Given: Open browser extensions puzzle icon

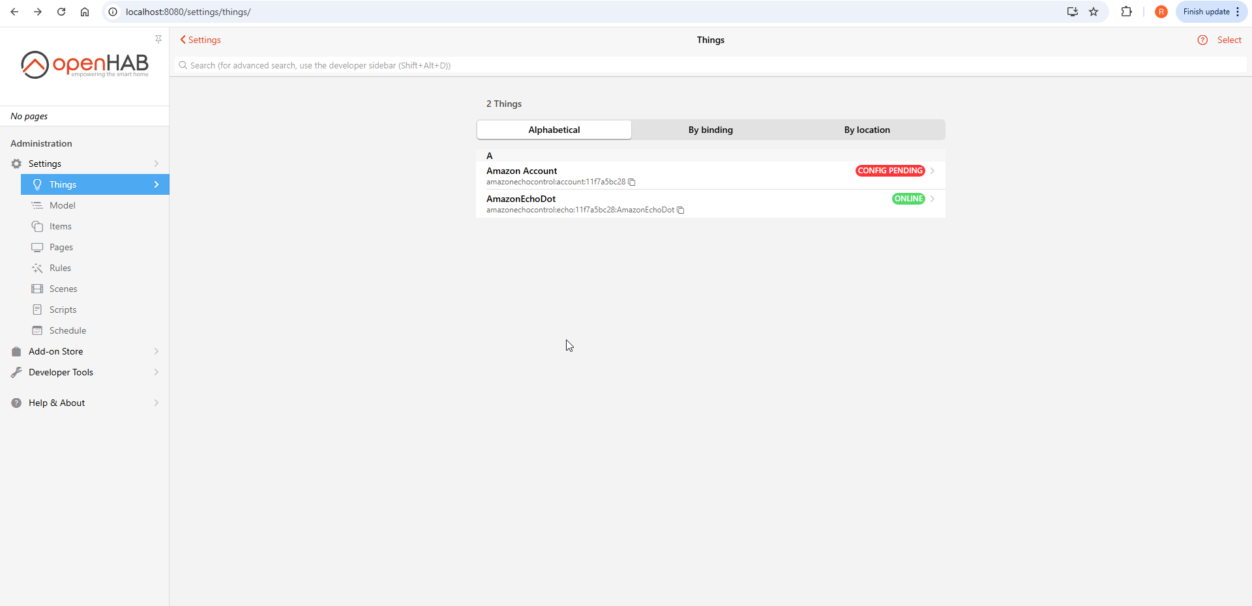Looking at the screenshot, I should [1126, 12].
